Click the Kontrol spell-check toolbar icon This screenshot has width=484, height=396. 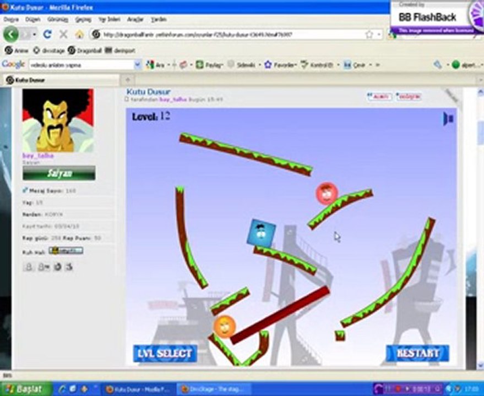tap(304, 65)
